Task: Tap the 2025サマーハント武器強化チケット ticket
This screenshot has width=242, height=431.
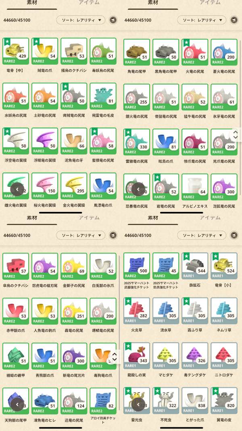Action: (x=137, y=266)
